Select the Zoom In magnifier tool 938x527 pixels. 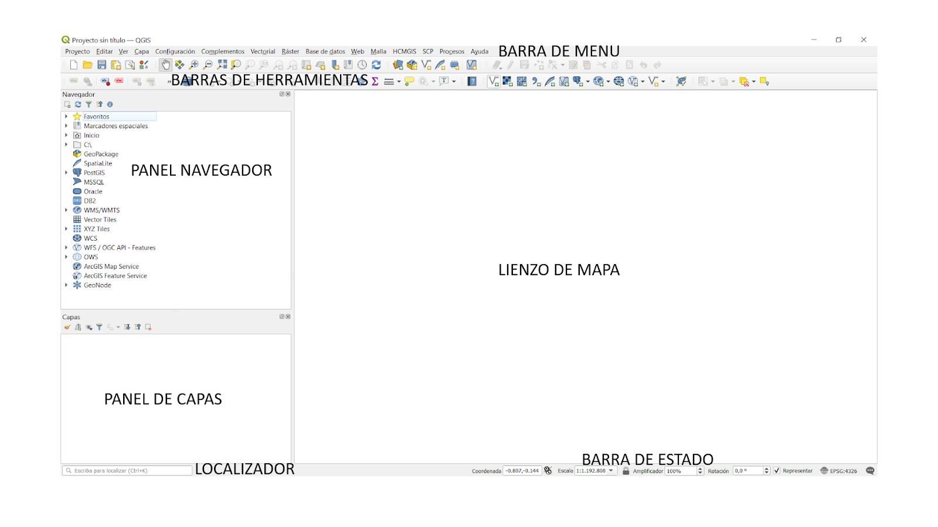pos(193,65)
